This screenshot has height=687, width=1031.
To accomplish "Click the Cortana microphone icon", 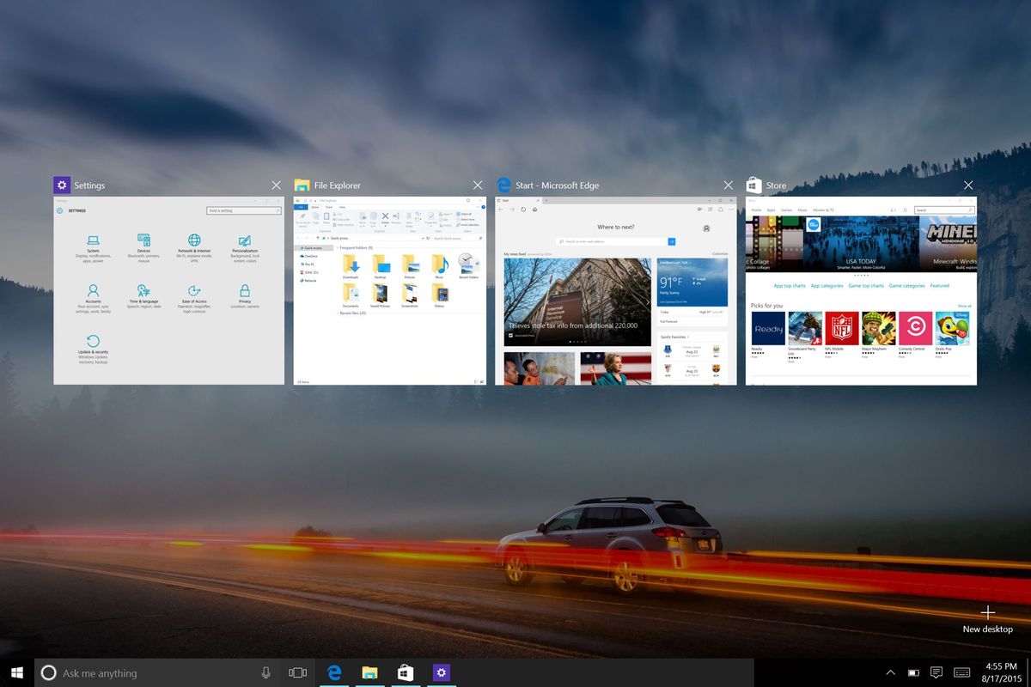I will (x=266, y=672).
